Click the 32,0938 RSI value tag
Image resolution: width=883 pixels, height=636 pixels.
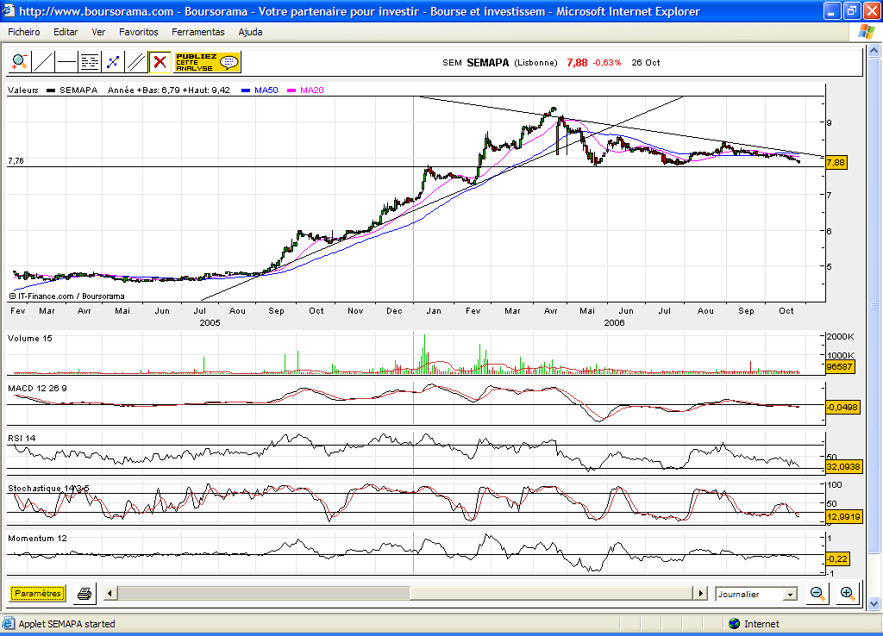(x=843, y=466)
